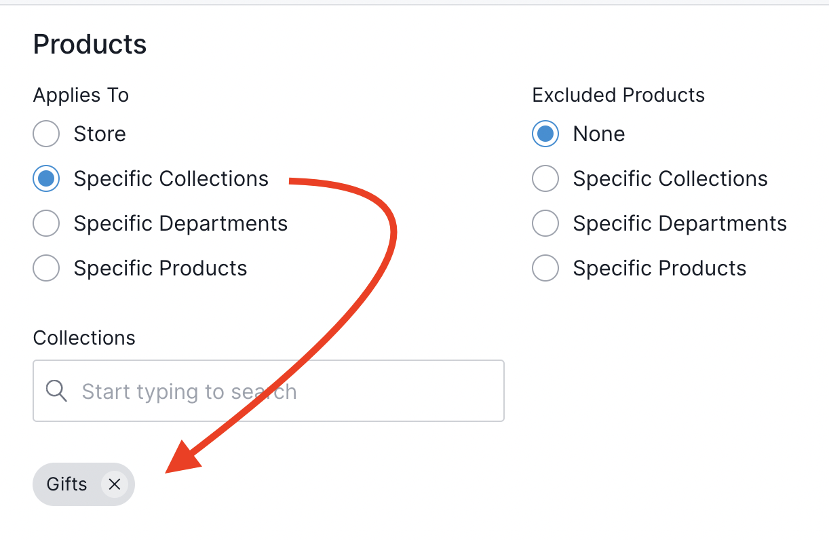Click the Gifts chip text
The width and height of the screenshot is (829, 540).
coord(66,484)
